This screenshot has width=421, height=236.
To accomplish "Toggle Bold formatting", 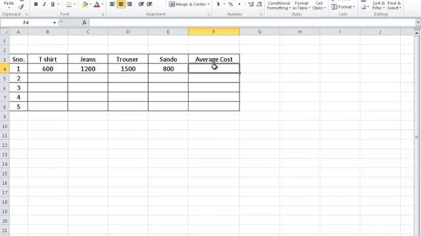I will click(36, 5).
